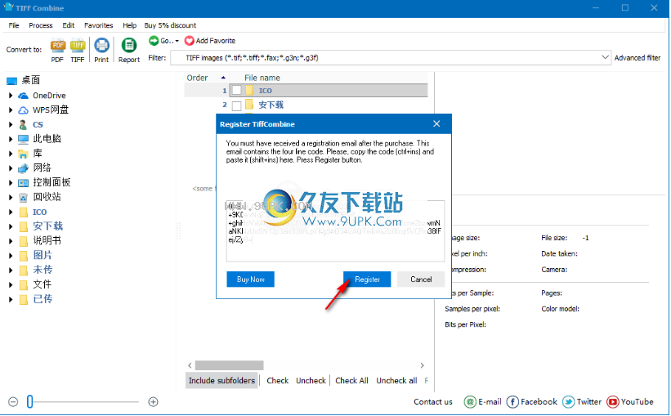Close the Register TiffCombine dialog
This screenshot has width=671, height=416.
436,123
